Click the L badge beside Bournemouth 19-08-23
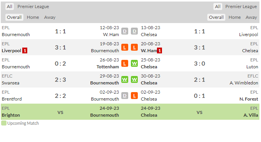 coord(125,47)
